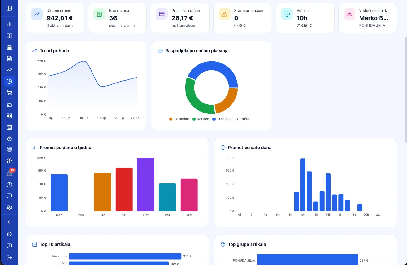Image resolution: width=407 pixels, height=265 pixels.
Task: Open the shopping cart sidebar icon
Action: point(9,92)
